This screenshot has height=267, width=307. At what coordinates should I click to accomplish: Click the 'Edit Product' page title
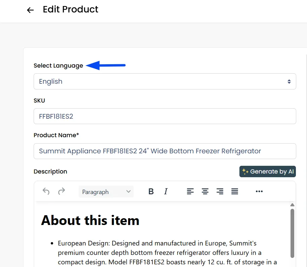[71, 9]
